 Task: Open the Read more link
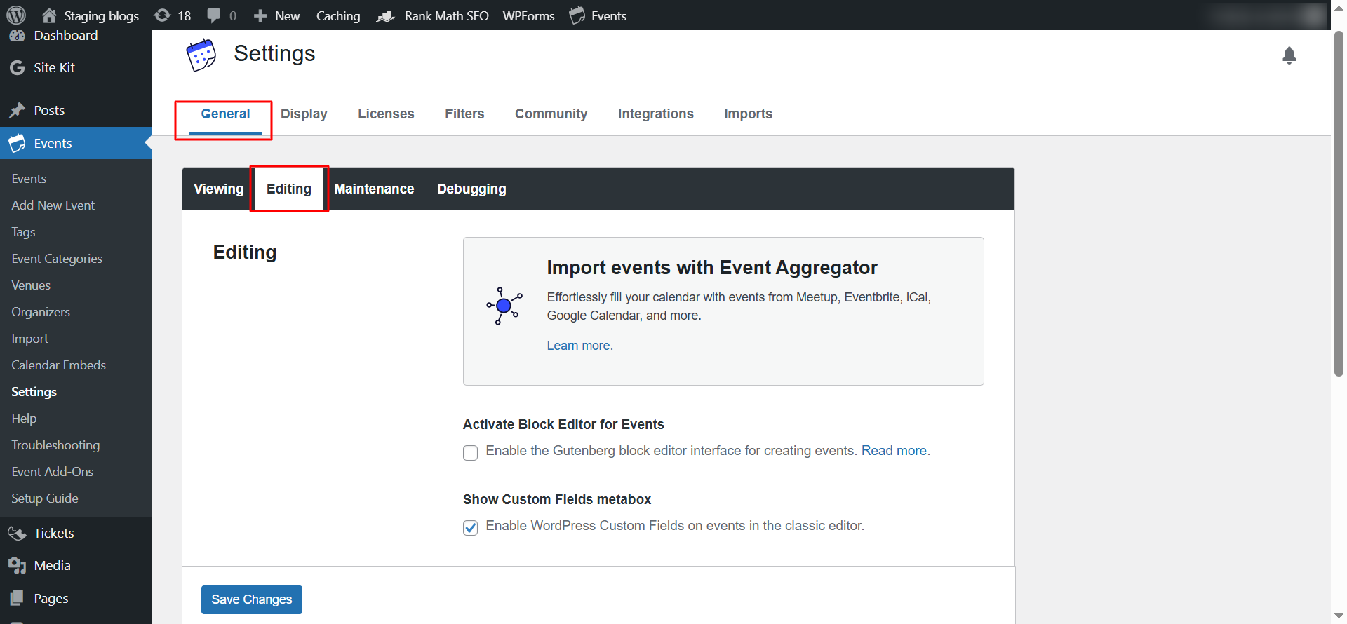(x=894, y=451)
